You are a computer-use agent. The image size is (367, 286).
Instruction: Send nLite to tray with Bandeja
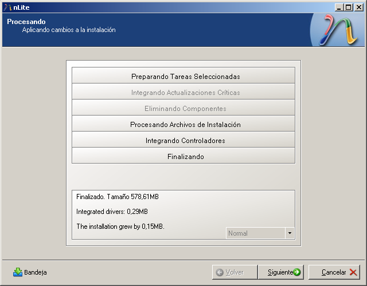(30, 272)
